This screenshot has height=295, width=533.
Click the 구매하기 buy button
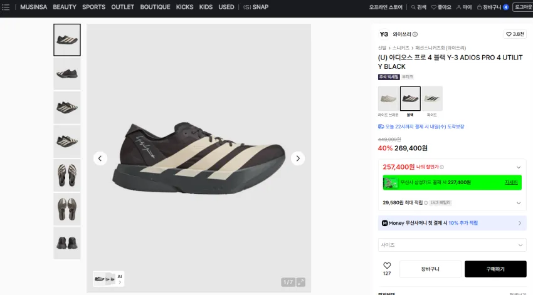pyautogui.click(x=495, y=269)
